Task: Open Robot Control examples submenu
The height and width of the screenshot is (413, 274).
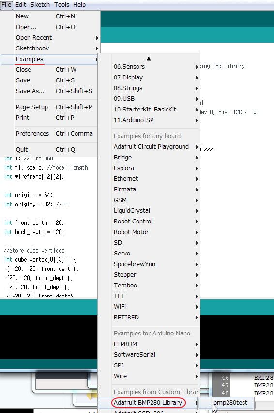Action: [x=149, y=221]
